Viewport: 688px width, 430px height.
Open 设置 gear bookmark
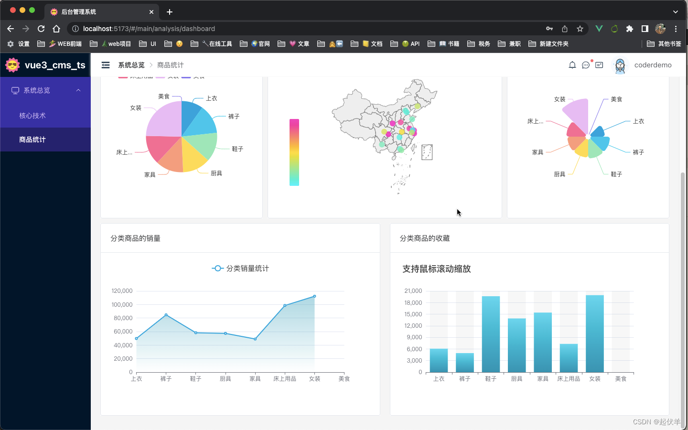(x=18, y=43)
